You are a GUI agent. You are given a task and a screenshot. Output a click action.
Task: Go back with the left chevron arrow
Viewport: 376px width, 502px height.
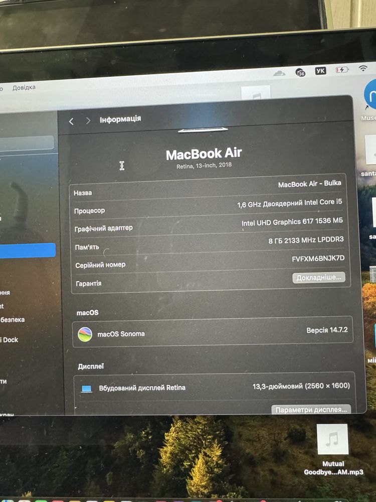(71, 121)
